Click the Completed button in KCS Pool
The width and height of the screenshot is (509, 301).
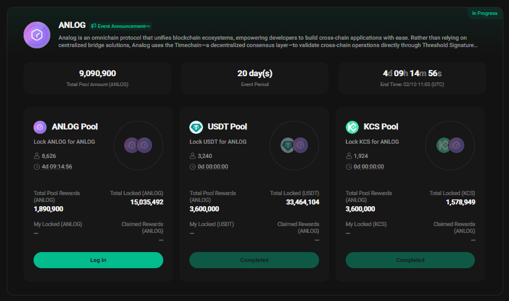(410, 260)
